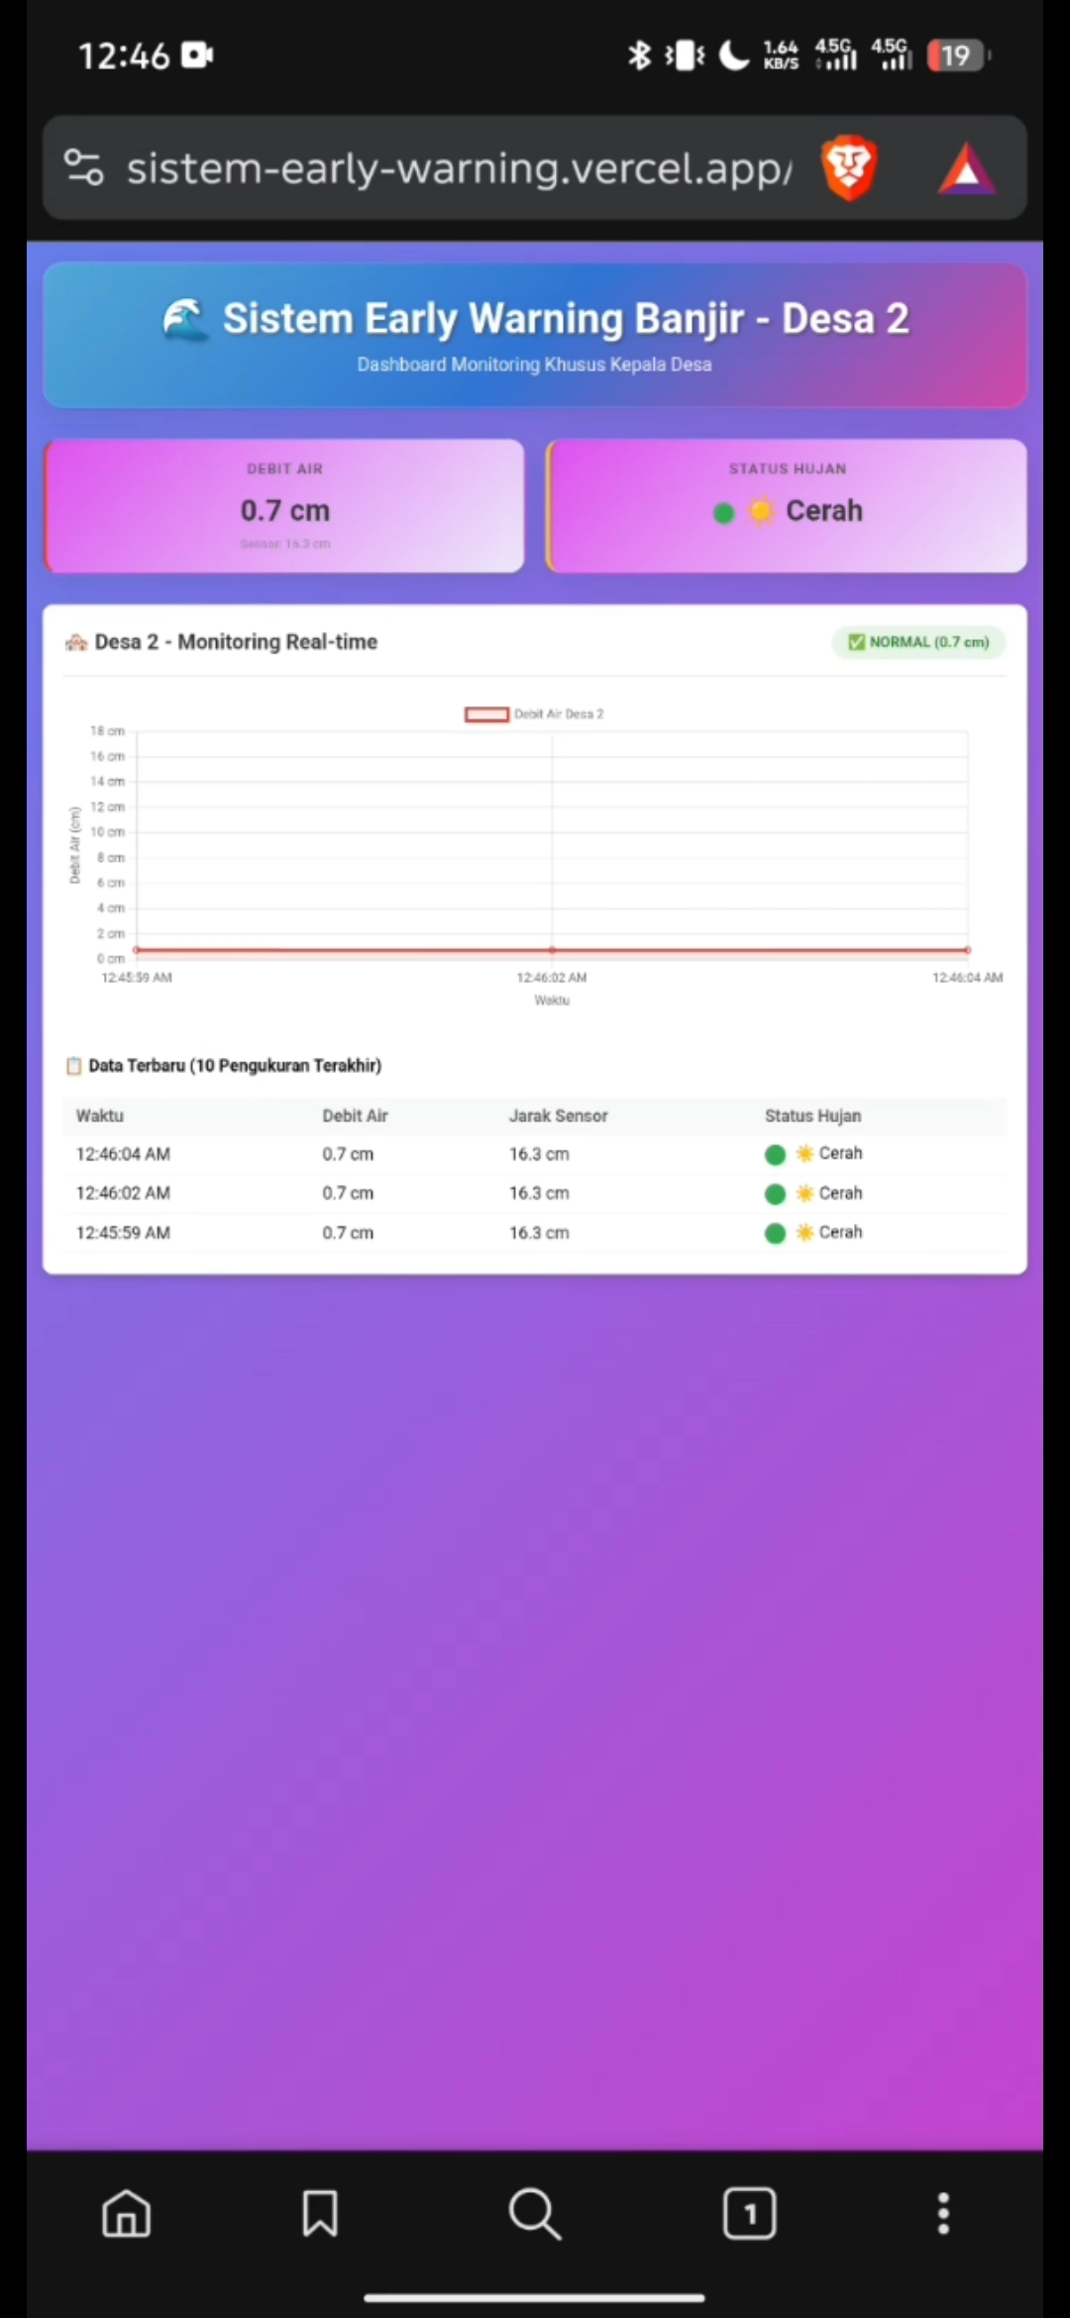Click the wave icon in dashboard title

click(185, 320)
